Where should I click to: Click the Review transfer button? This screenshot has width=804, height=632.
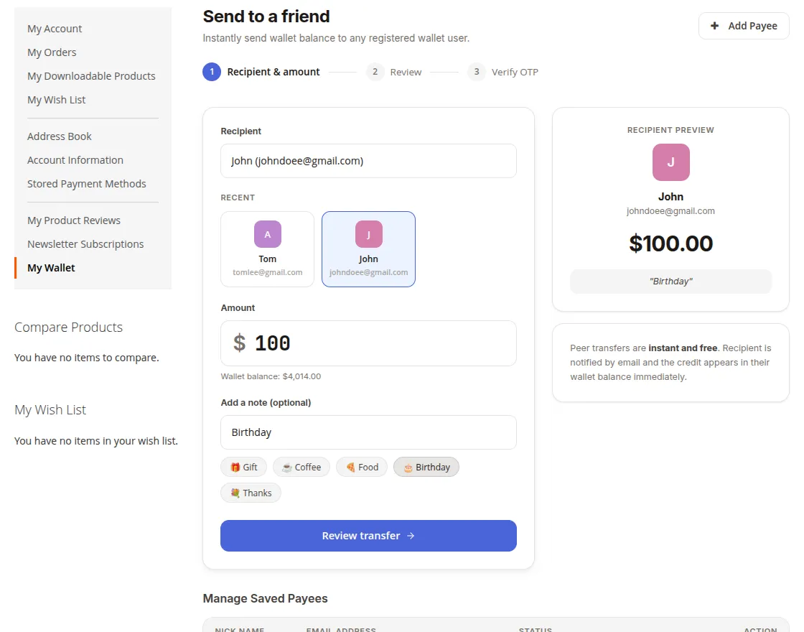tap(368, 536)
